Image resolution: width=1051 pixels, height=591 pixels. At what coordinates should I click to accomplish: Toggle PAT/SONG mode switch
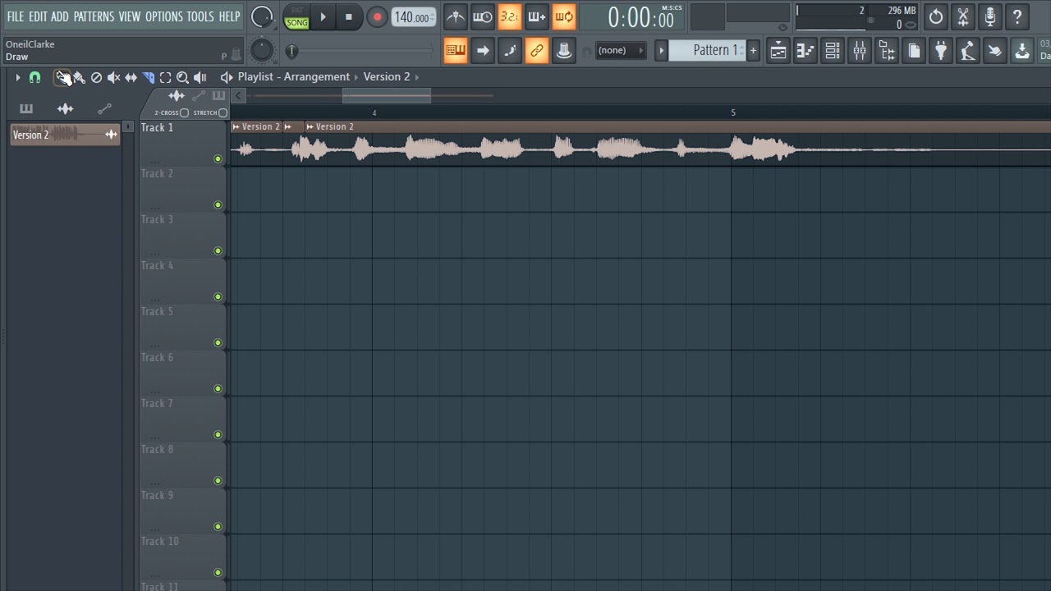297,17
